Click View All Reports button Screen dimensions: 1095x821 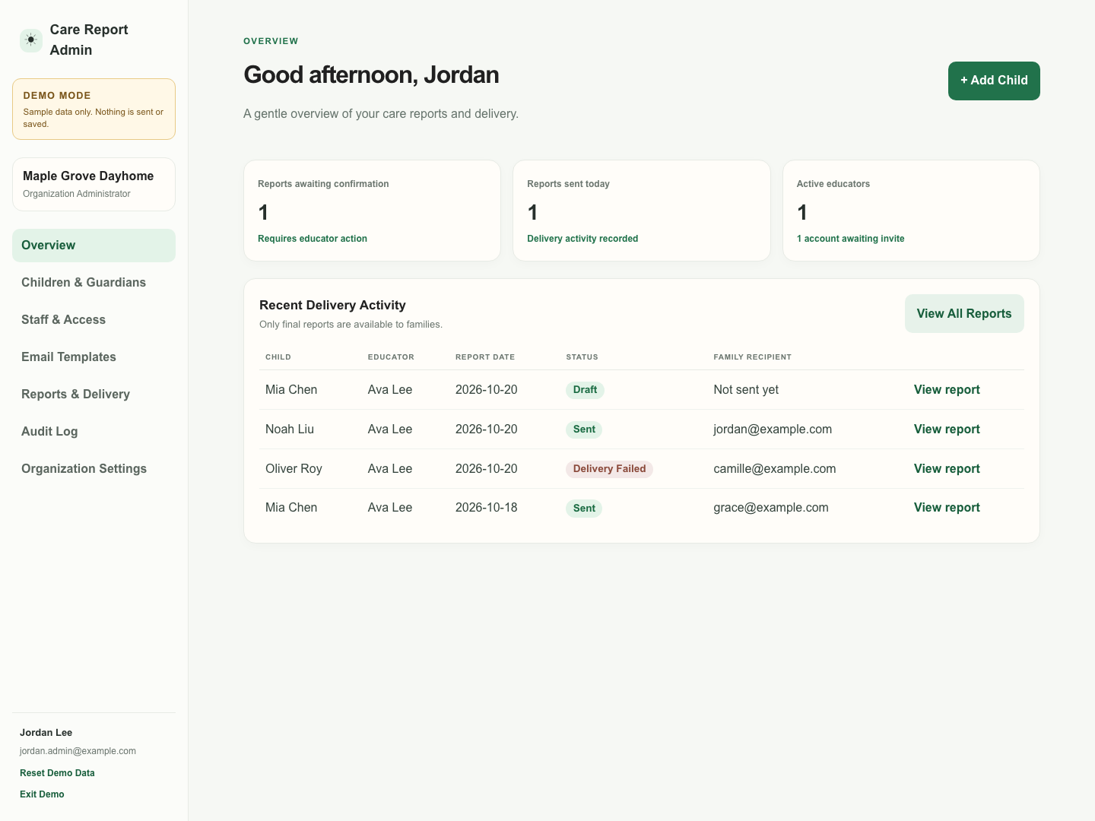[964, 314]
